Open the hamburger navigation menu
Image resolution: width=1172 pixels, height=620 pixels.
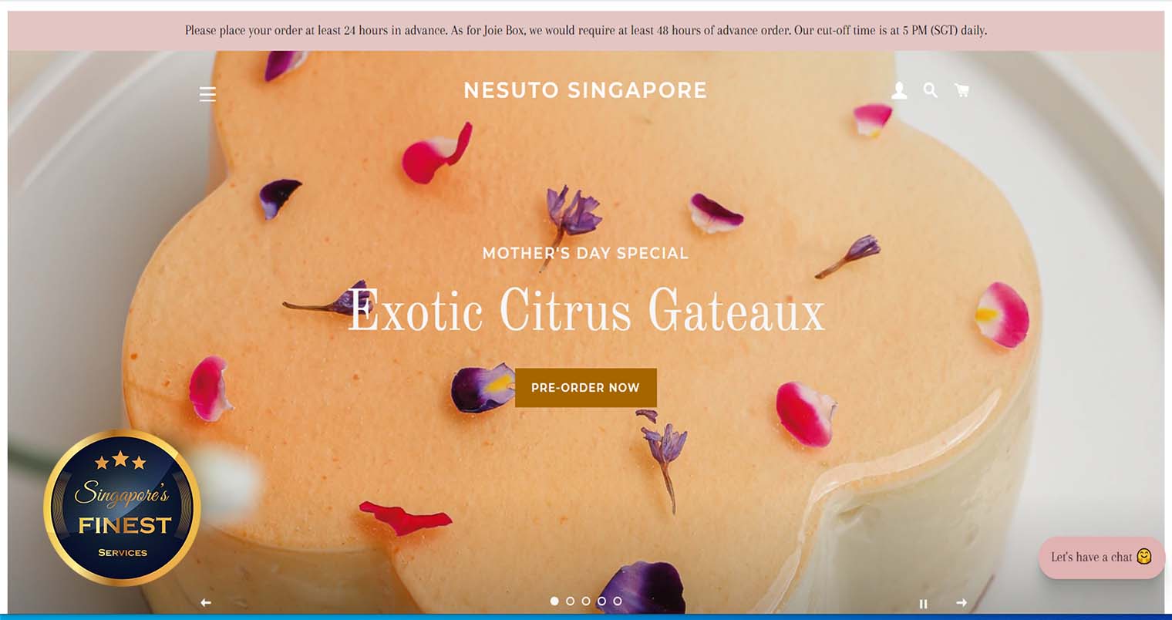[x=207, y=94]
